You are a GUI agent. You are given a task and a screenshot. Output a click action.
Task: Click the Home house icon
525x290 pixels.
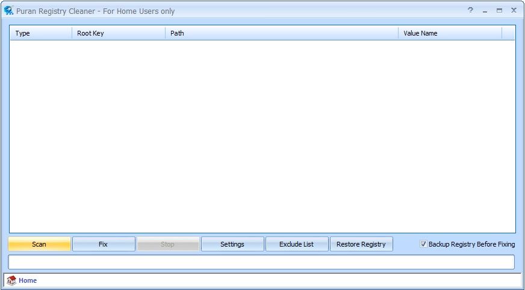11,280
